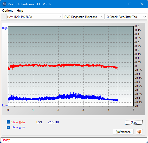Open the DVD Diagnostic Functions dropdown

[x=83, y=17]
